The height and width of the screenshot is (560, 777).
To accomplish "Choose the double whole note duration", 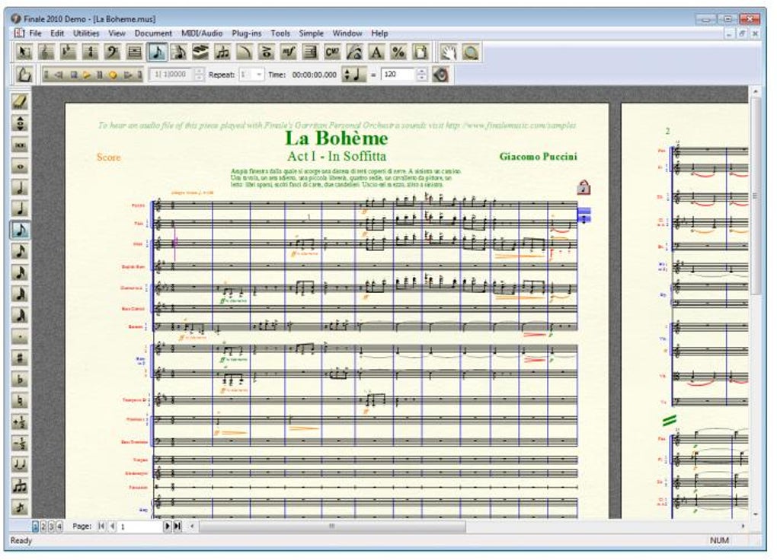I will [x=20, y=145].
